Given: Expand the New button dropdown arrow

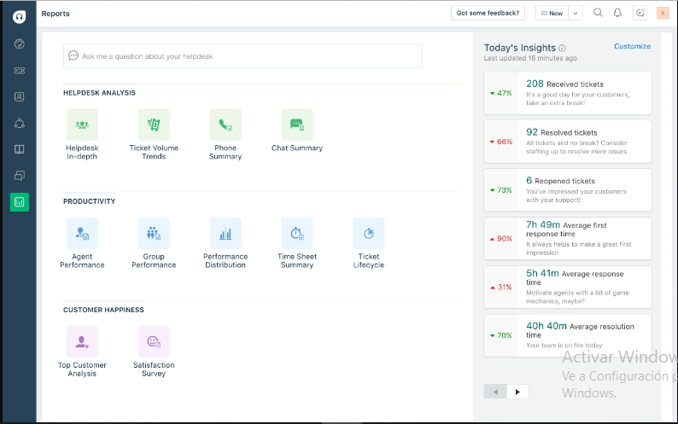Looking at the screenshot, I should [576, 14].
